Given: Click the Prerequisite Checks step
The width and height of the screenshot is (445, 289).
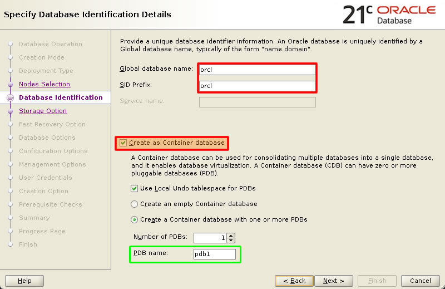Looking at the screenshot, I should [51, 204].
